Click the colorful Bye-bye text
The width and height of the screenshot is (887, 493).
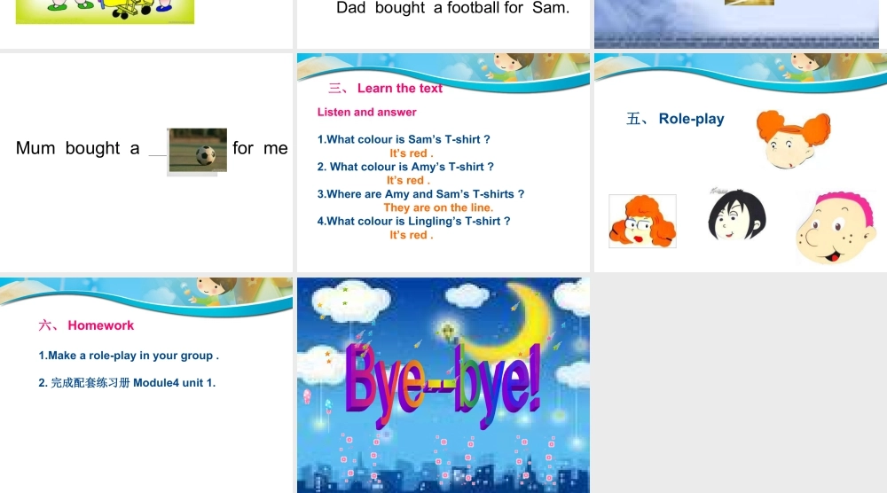click(443, 385)
